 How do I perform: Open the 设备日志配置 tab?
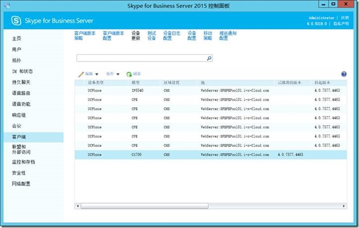pos(172,36)
